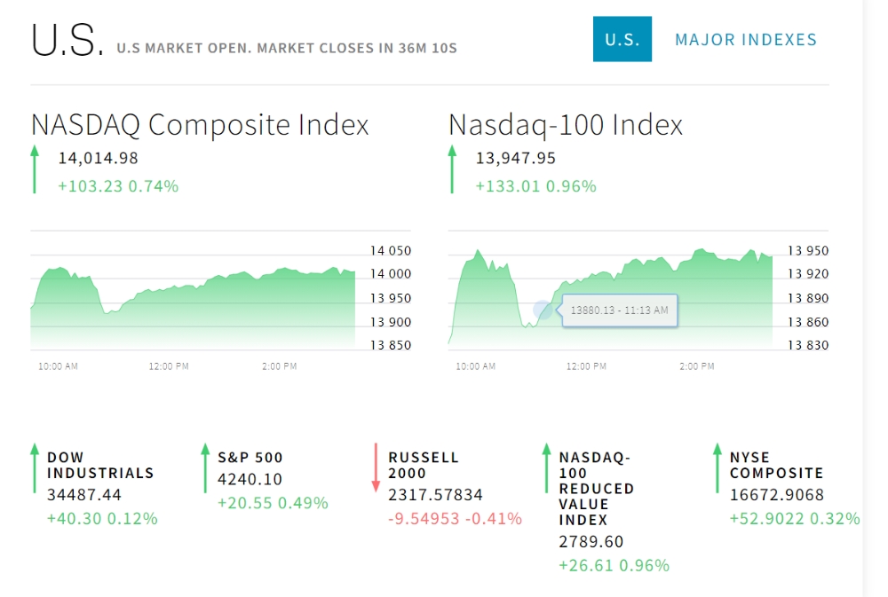
Task: Click the S&P 500 up arrow icon
Action: [x=205, y=467]
